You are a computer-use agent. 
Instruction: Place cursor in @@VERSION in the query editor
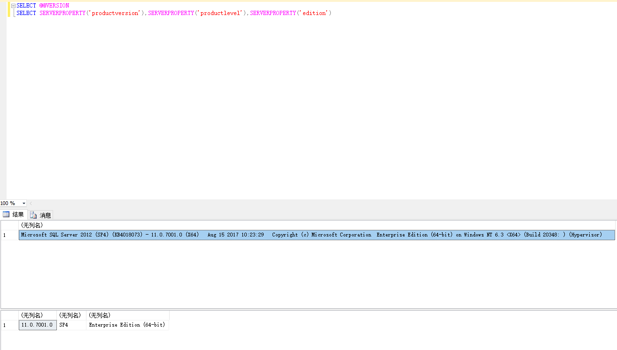coord(54,6)
